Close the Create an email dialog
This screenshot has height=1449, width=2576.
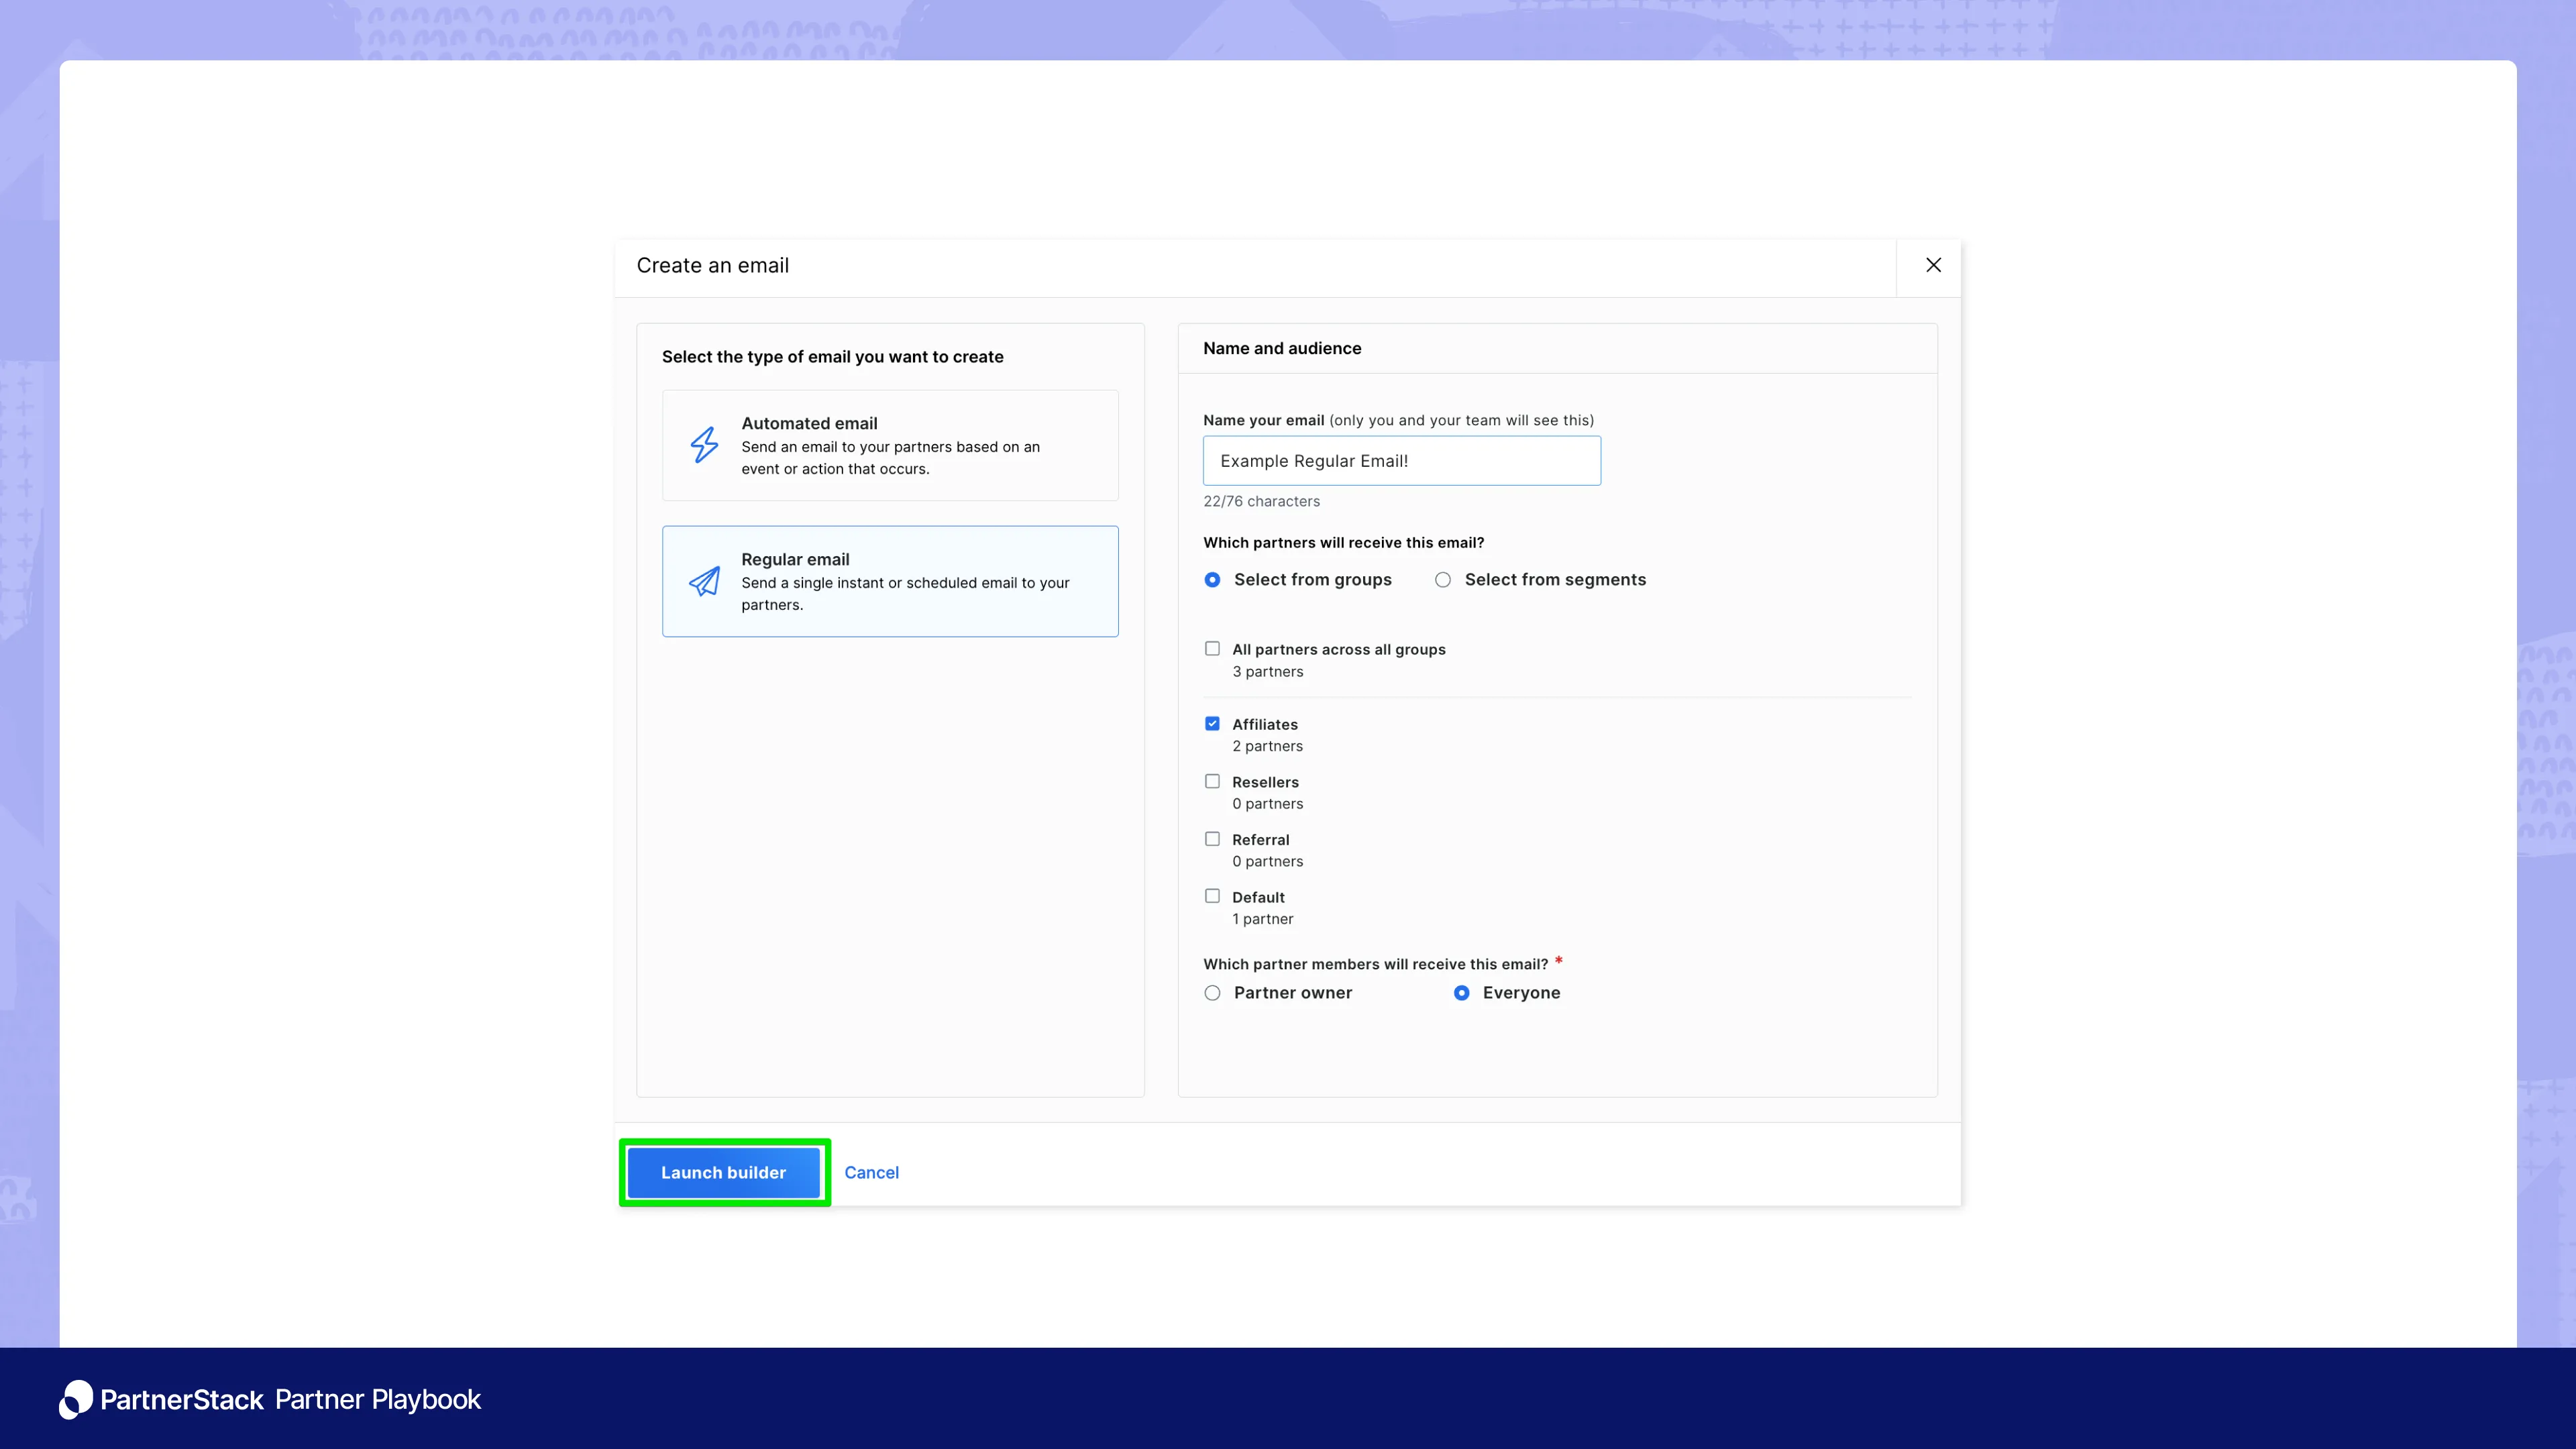tap(1933, 265)
